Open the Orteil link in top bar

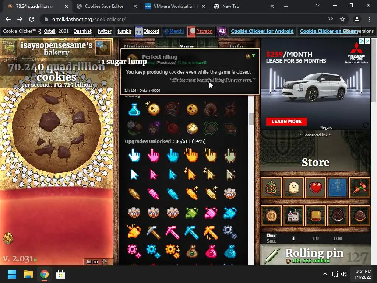click(50, 31)
